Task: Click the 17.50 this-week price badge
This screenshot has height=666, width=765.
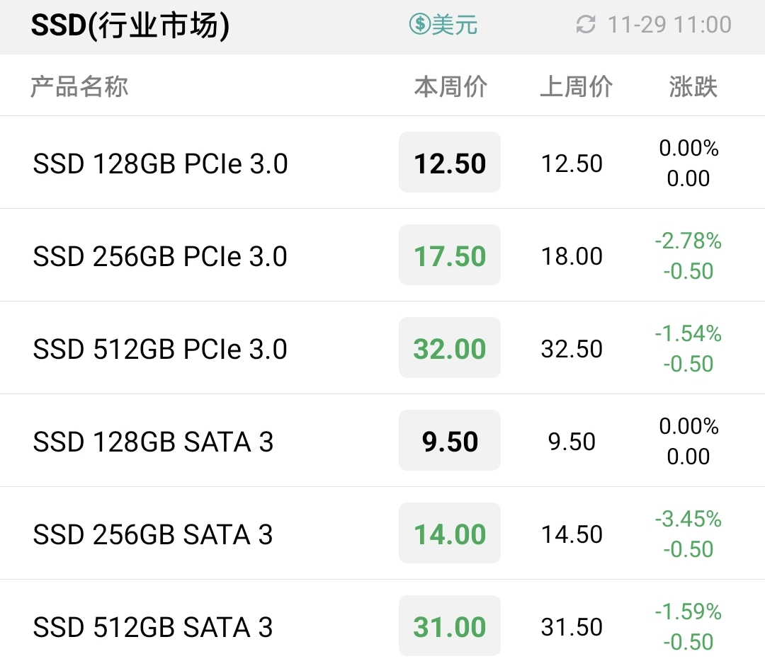Action: pos(450,255)
